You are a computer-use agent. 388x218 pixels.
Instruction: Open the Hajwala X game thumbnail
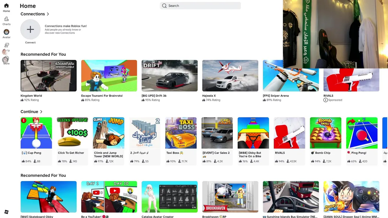pos(230,76)
